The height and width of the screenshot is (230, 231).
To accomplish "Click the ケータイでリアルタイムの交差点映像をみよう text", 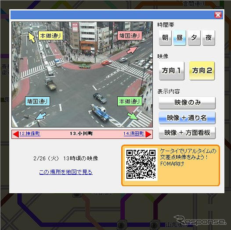I will click(x=188, y=154).
